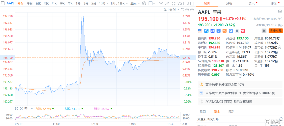Screen dimensions: 284x126
Task: Switch to 分时 intraday chart
Action: point(21,3)
